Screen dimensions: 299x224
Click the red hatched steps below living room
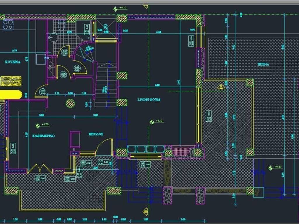pyautogui.click(x=181, y=151)
